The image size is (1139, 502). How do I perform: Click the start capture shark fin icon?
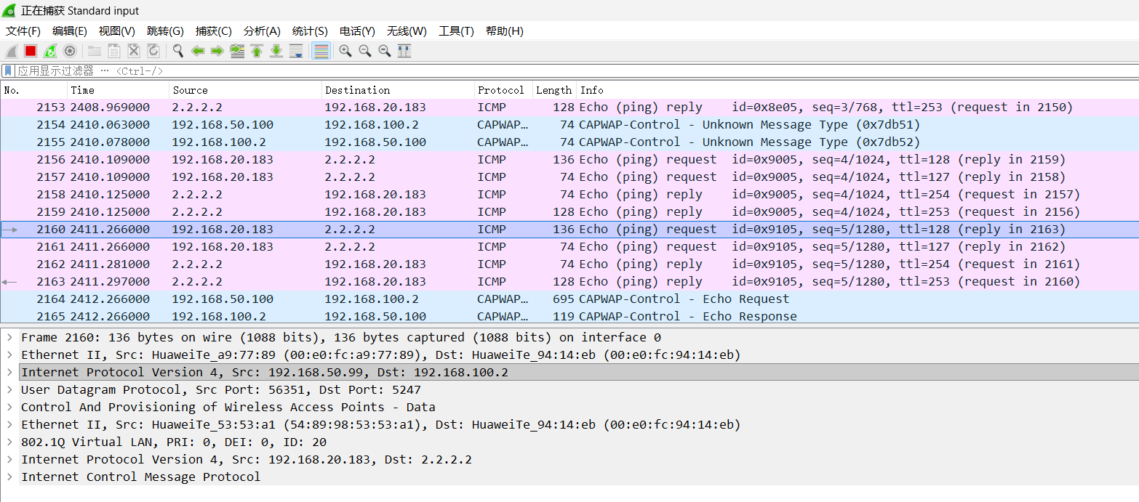click(12, 51)
